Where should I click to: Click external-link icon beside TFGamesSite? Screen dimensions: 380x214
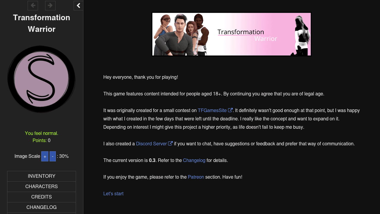click(x=230, y=110)
